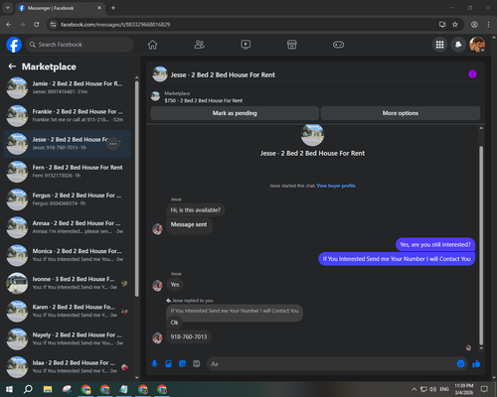
Task: Click the chat messages scrollbar
Action: [481, 245]
